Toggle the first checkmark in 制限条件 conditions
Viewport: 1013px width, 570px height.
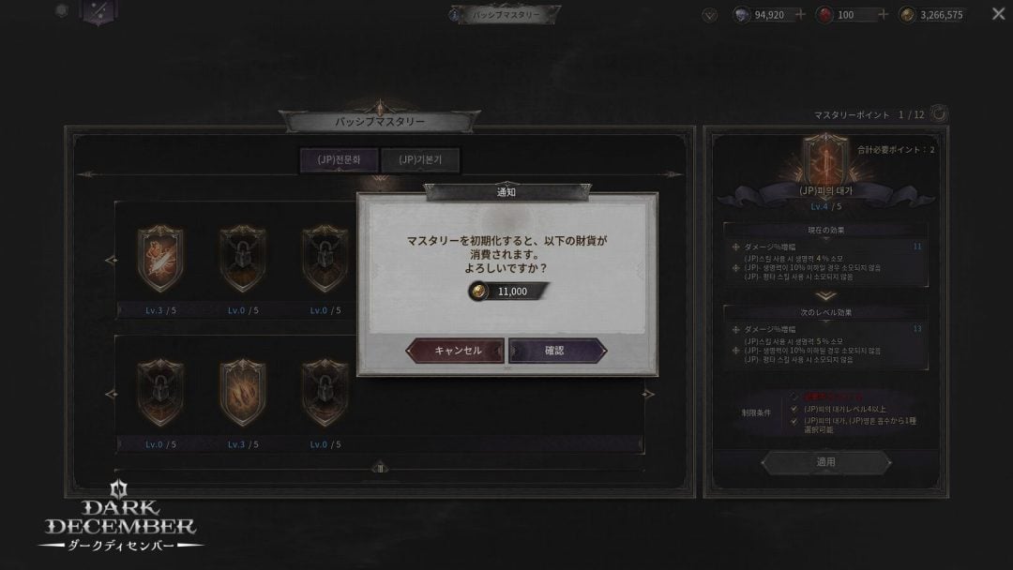tap(794, 409)
